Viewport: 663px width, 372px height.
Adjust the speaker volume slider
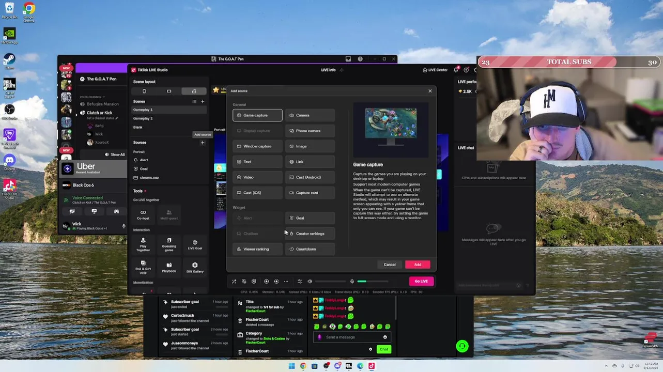[330, 282]
